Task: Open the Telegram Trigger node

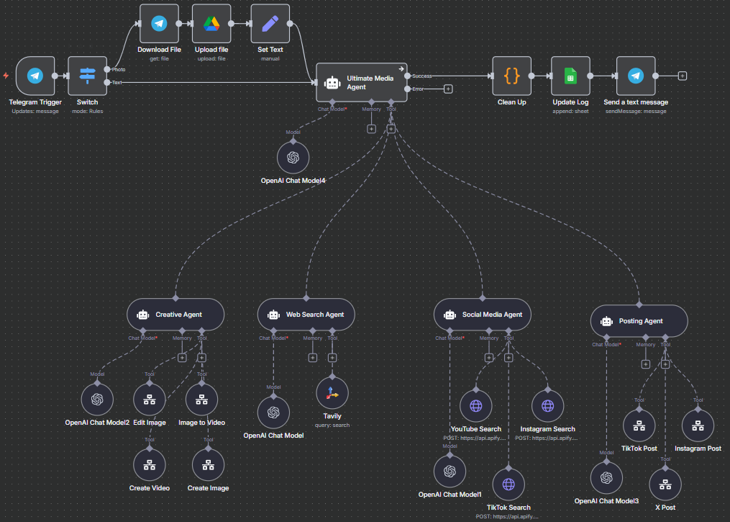Action: point(35,76)
